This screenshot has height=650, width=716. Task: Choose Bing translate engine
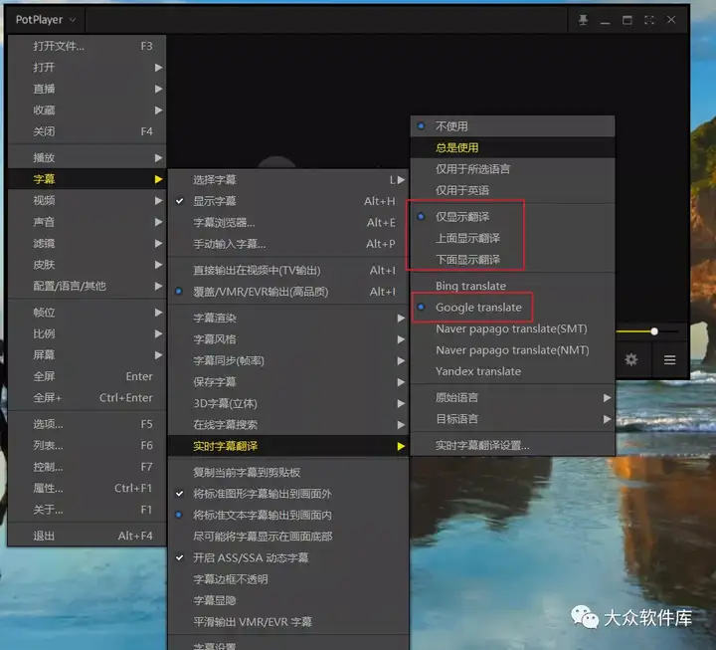point(512,286)
